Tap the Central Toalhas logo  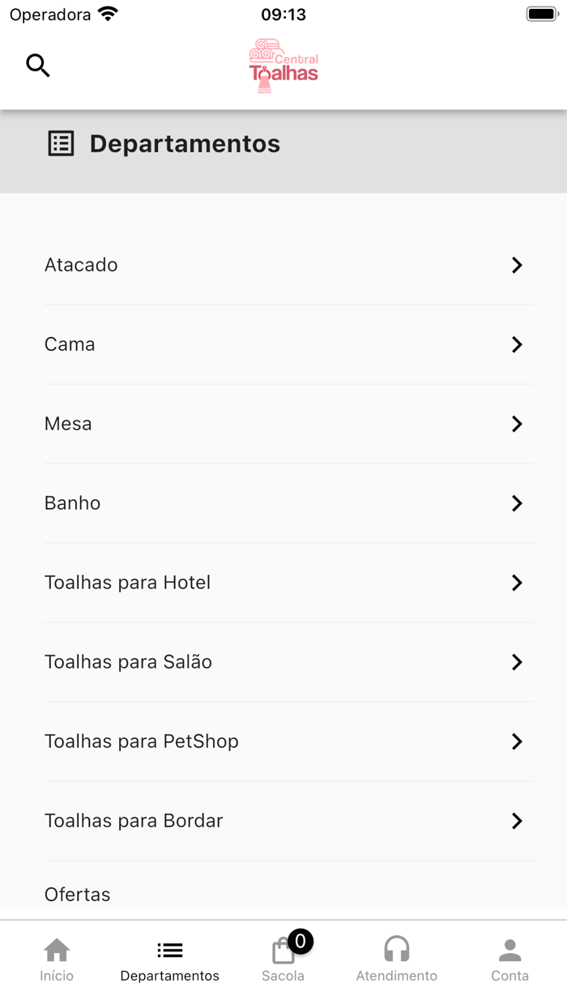tap(283, 66)
